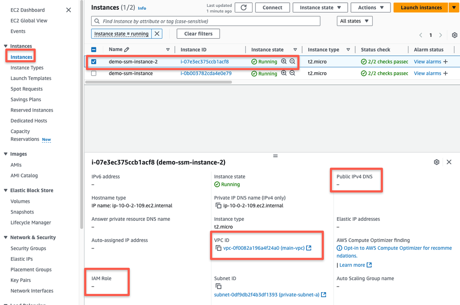Sort by Name column arrow
The width and height of the screenshot is (460, 305).
pyautogui.click(x=168, y=50)
